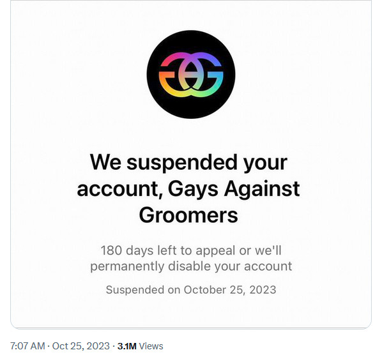Click the 'Gays Against' account name text
382x357 pixels.
pos(234,189)
